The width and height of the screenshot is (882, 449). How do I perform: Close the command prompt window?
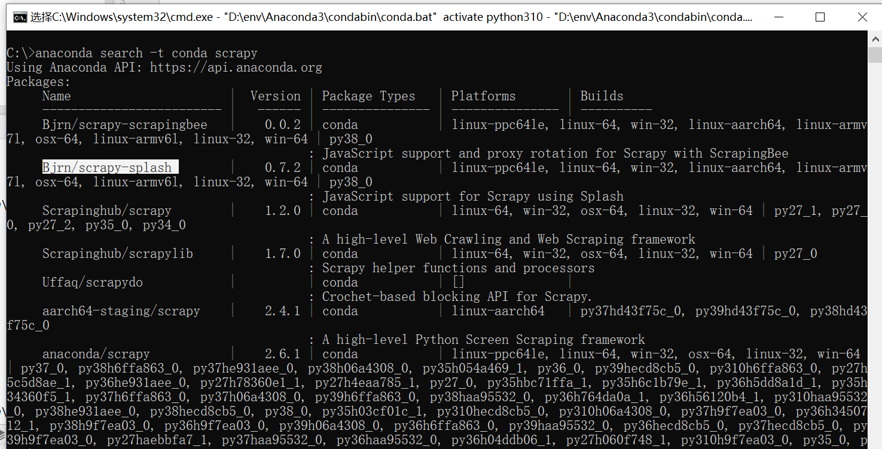[x=862, y=17]
